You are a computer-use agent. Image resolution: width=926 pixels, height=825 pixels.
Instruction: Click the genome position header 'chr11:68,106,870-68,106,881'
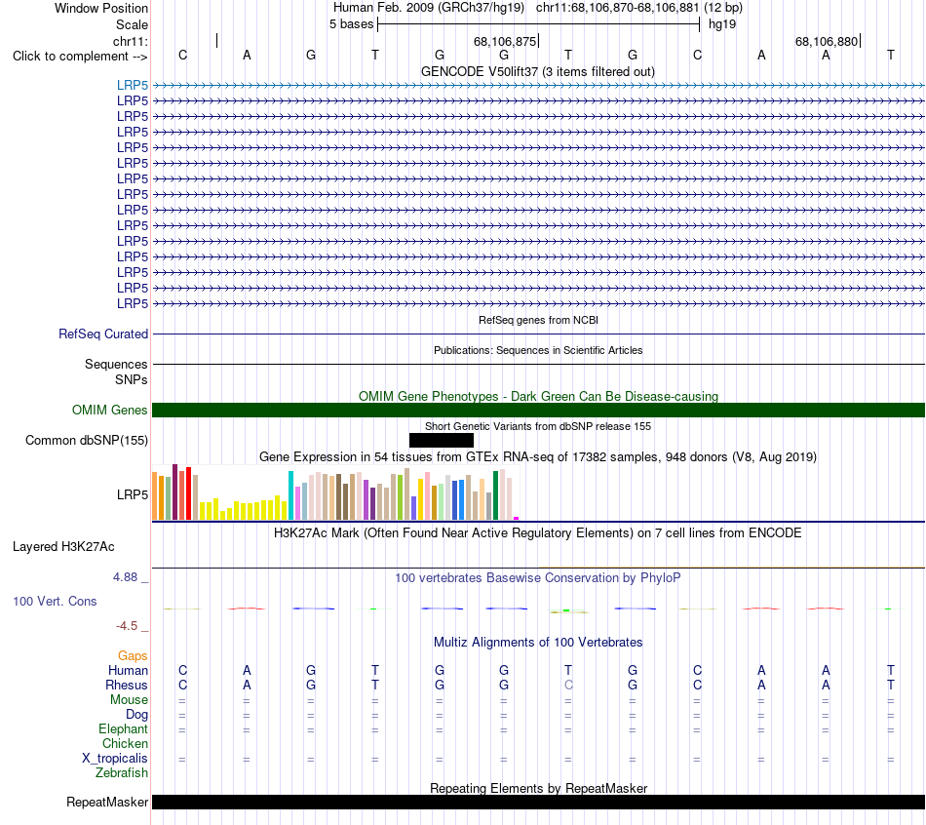[x=617, y=8]
